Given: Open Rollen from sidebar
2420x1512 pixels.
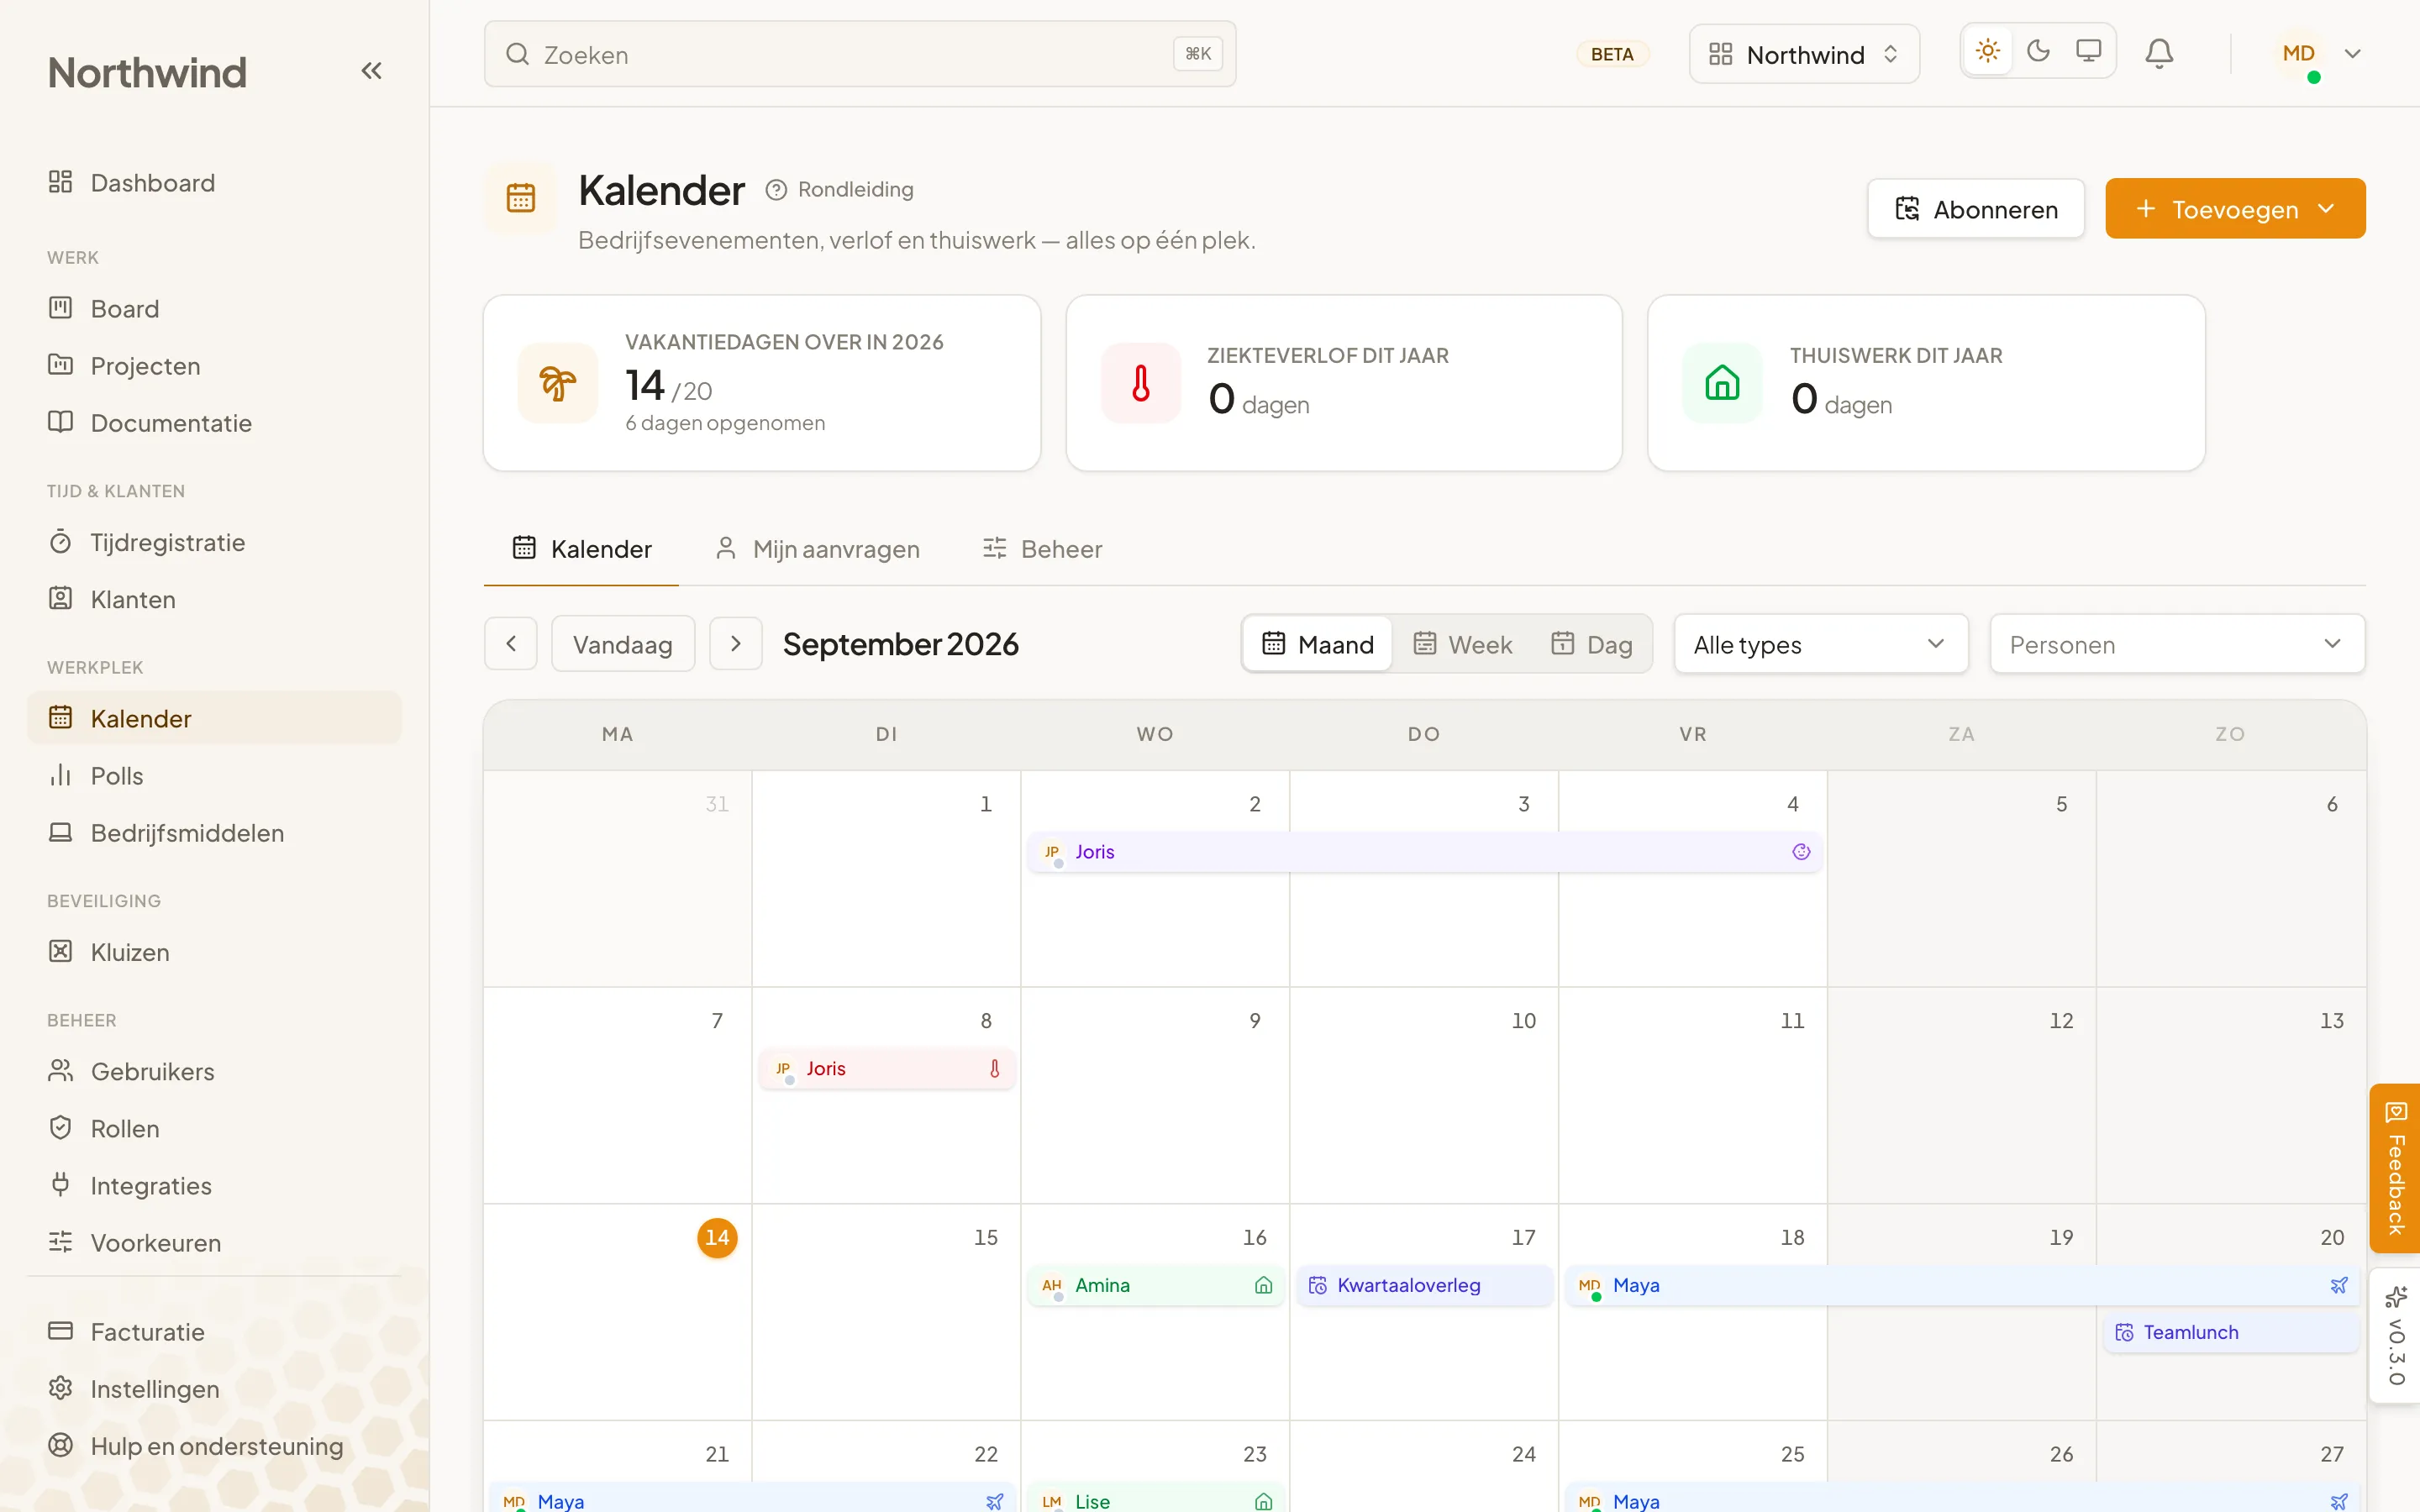Looking at the screenshot, I should point(214,1129).
